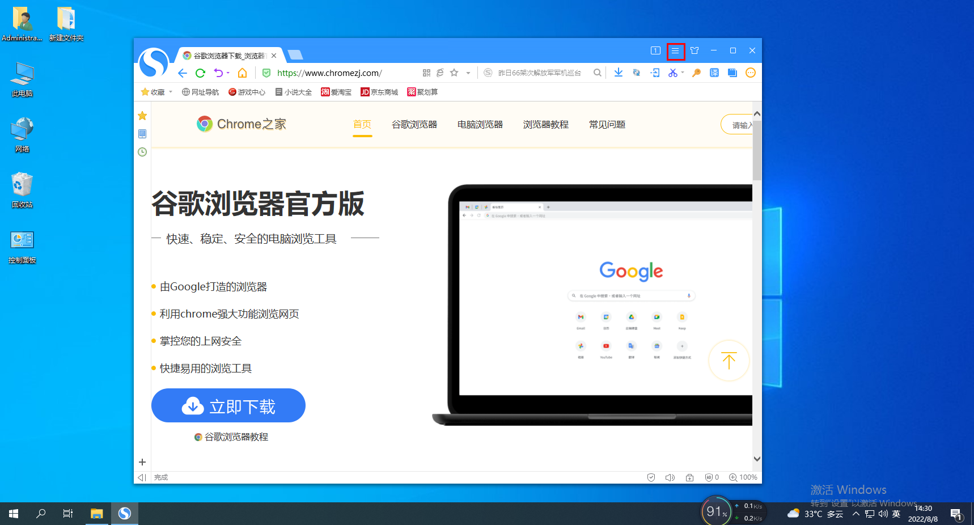Screen dimensions: 974x525
Task: Click the 100% zoom control in status bar
Action: (x=743, y=477)
